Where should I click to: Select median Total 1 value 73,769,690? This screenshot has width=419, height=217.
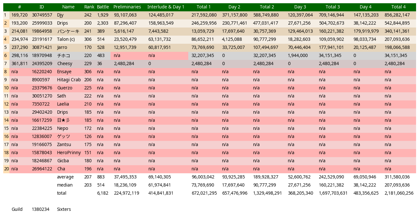[203, 185]
